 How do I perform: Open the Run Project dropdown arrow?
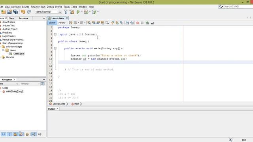[x=82, y=12]
